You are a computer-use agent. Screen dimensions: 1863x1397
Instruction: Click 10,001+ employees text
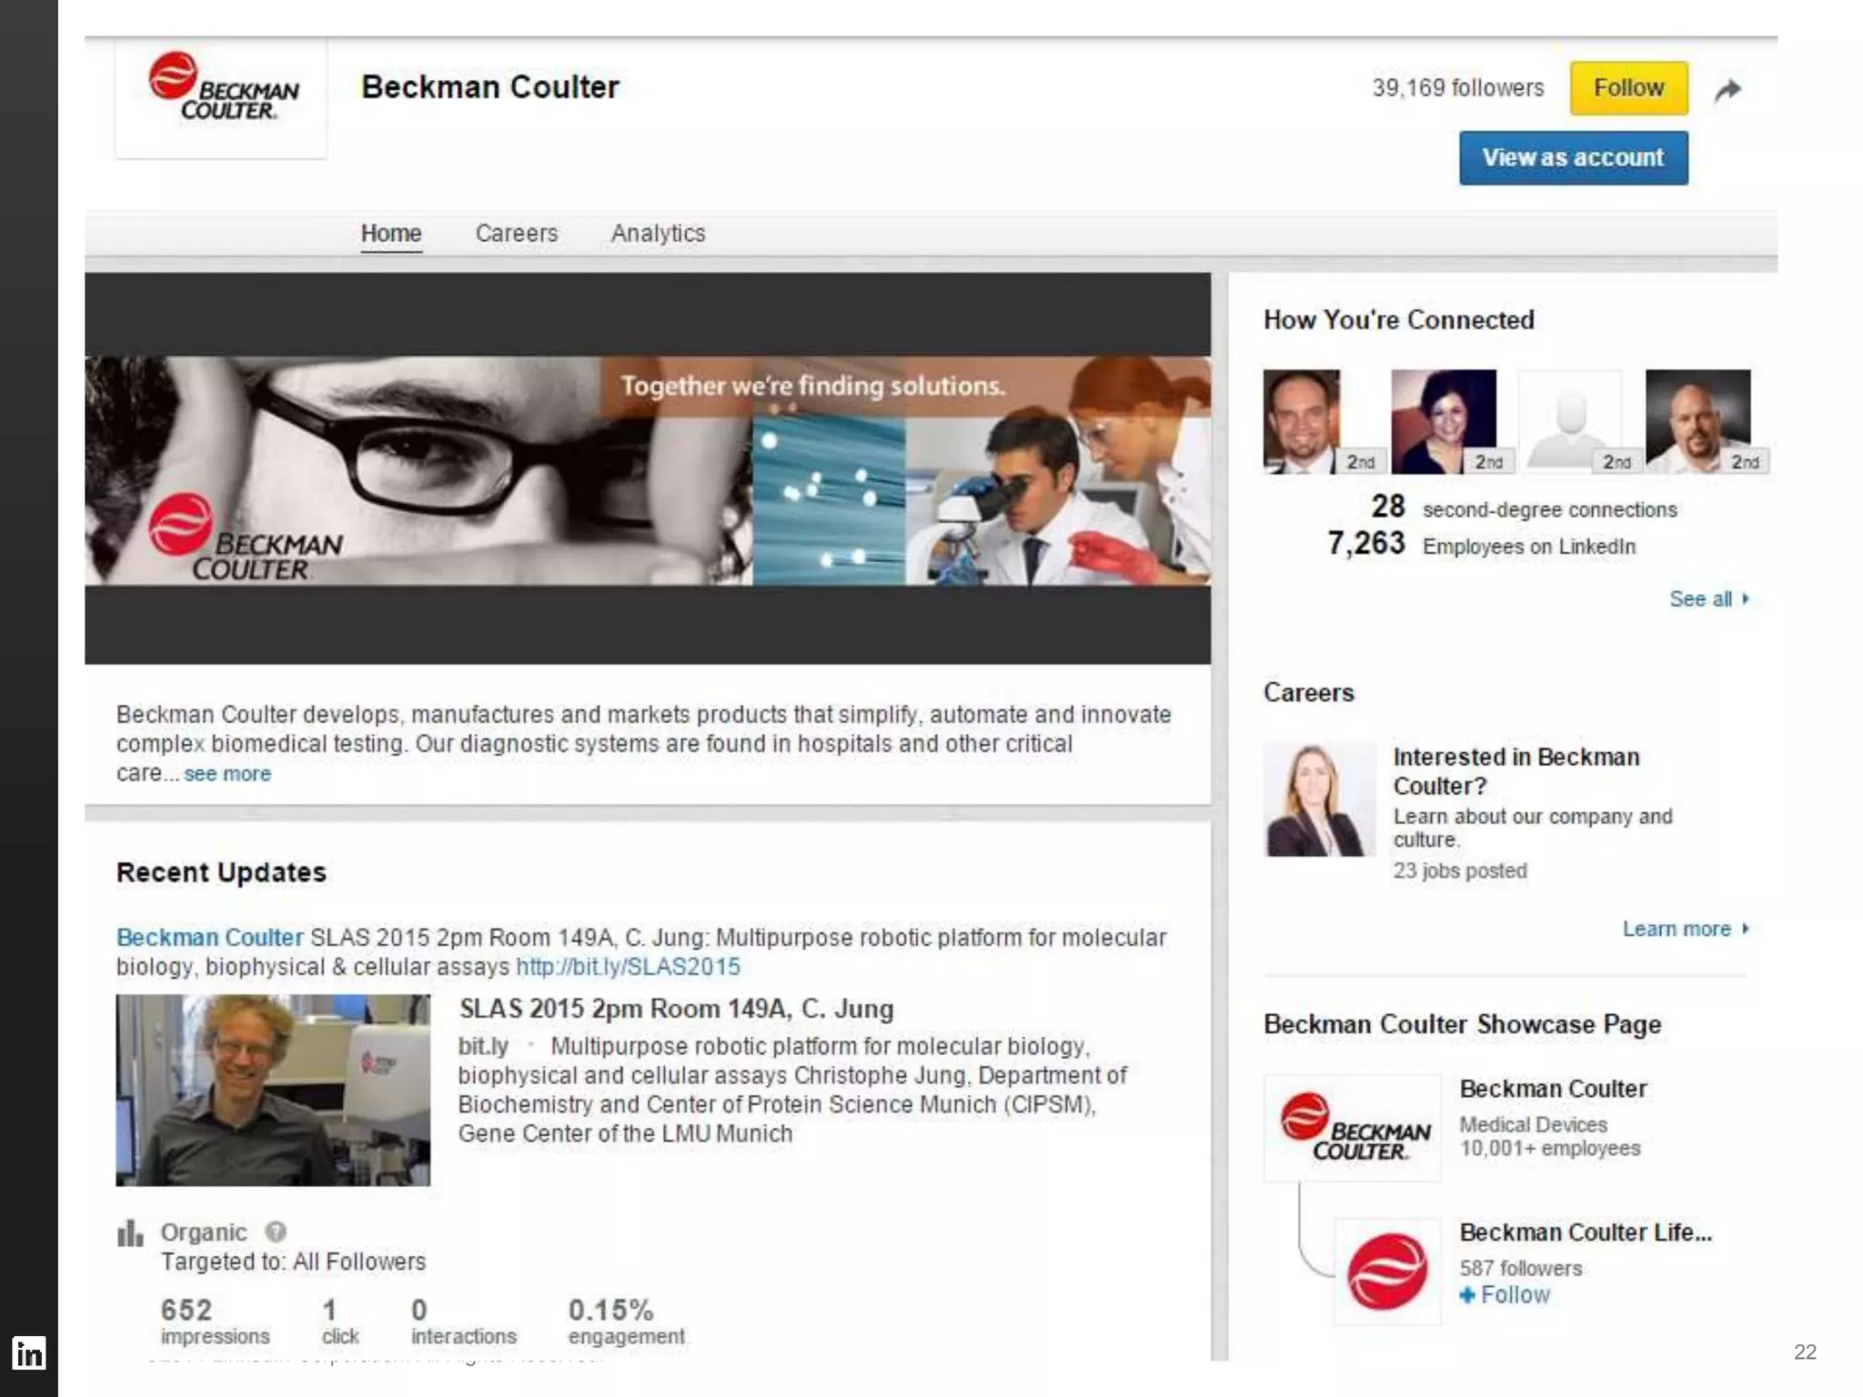click(1550, 1149)
